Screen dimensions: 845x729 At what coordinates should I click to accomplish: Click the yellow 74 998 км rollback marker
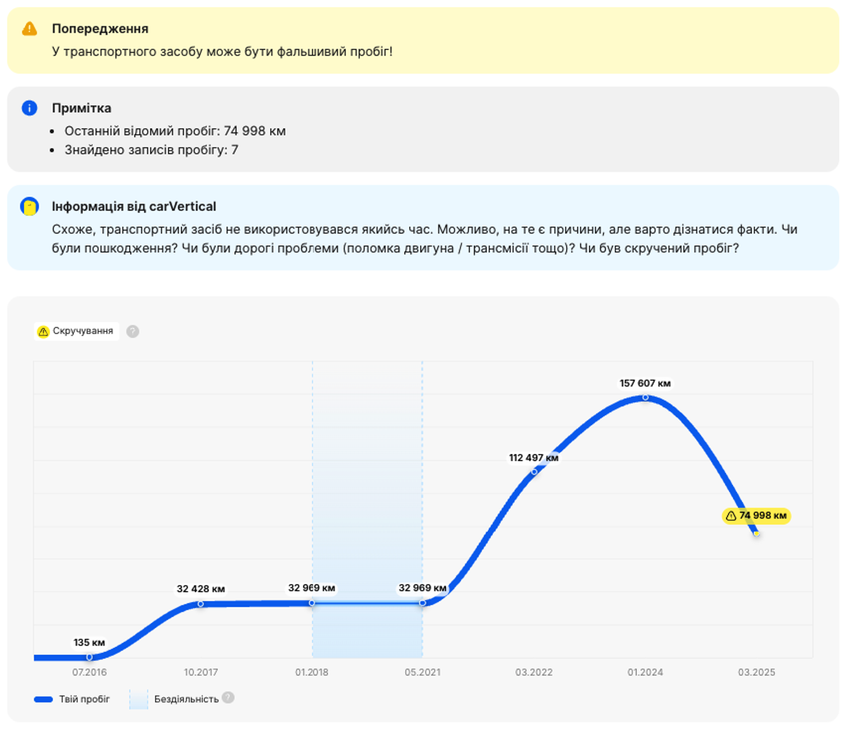pyautogui.click(x=756, y=534)
